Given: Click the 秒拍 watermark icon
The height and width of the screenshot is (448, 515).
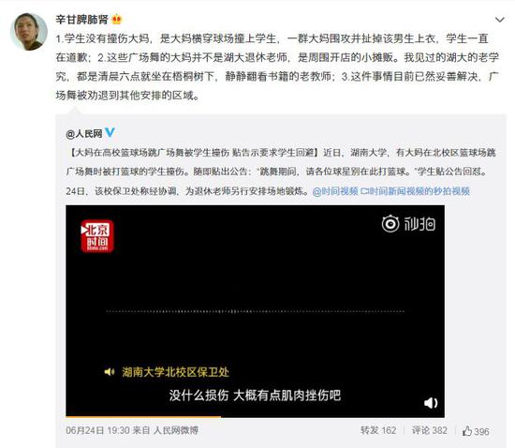Looking at the screenshot, I should [x=408, y=224].
